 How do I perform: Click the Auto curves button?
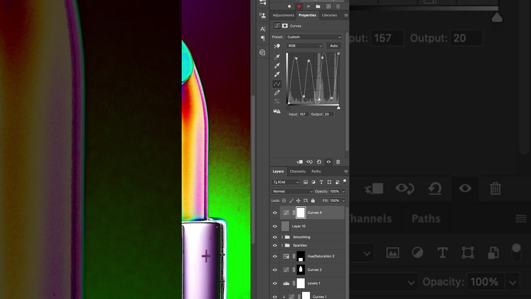pos(334,46)
